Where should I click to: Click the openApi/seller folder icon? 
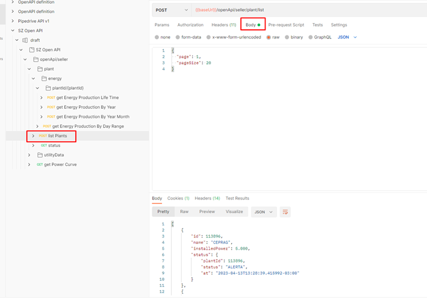[x=34, y=60]
